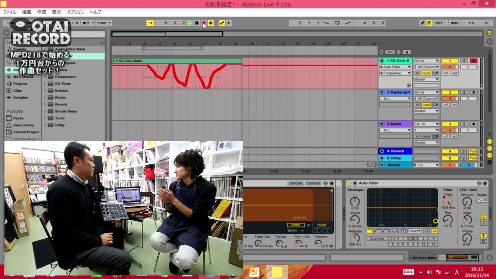Deactivate track 2 with its yellow activator
The image size is (496, 279).
[450, 92]
